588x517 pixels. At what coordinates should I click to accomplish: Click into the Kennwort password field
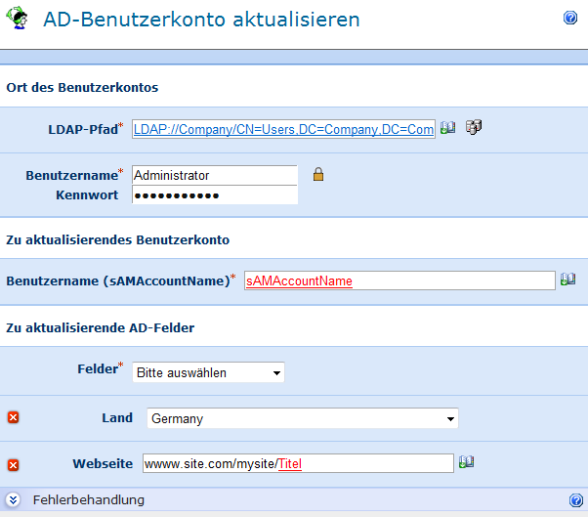pyautogui.click(x=214, y=195)
